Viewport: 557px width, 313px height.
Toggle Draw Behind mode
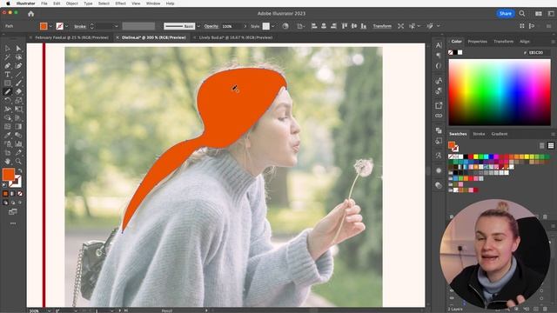13,203
